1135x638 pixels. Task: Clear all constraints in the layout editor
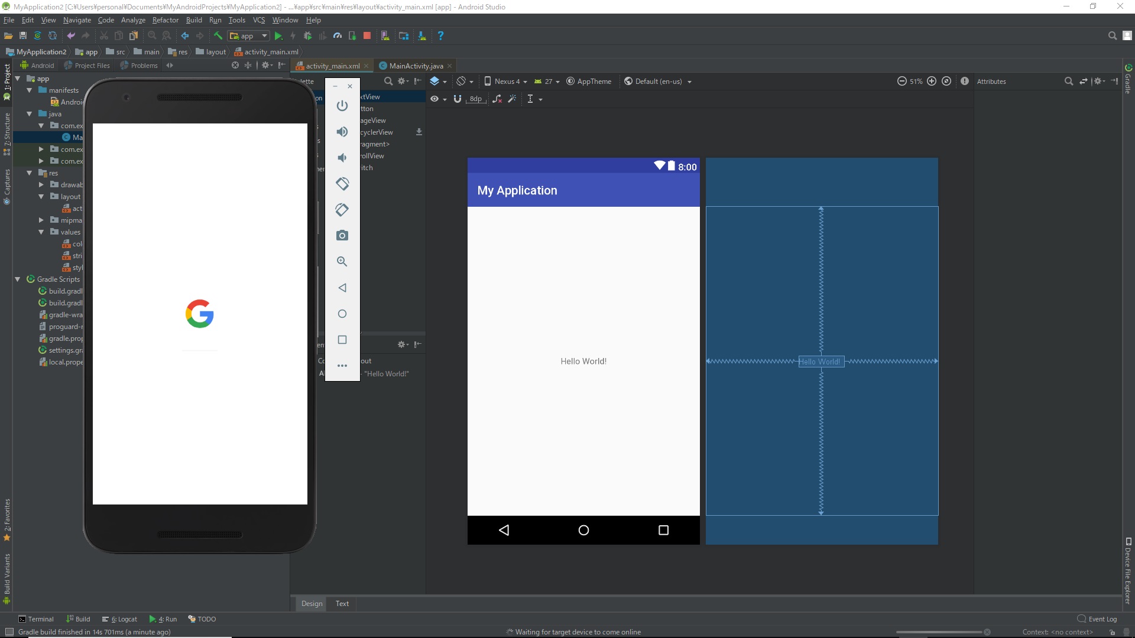[497, 99]
